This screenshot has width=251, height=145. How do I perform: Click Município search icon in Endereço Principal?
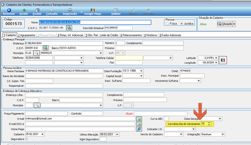coord(37,53)
